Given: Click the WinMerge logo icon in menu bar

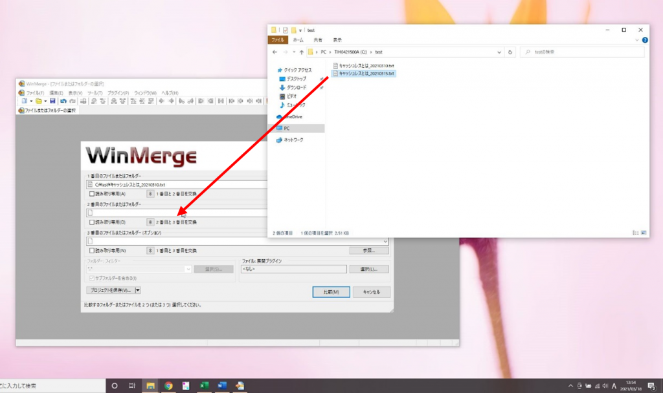Looking at the screenshot, I should [x=21, y=93].
